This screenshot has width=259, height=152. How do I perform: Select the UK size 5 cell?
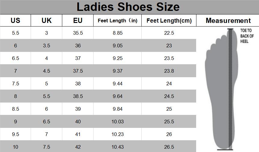click(46, 84)
